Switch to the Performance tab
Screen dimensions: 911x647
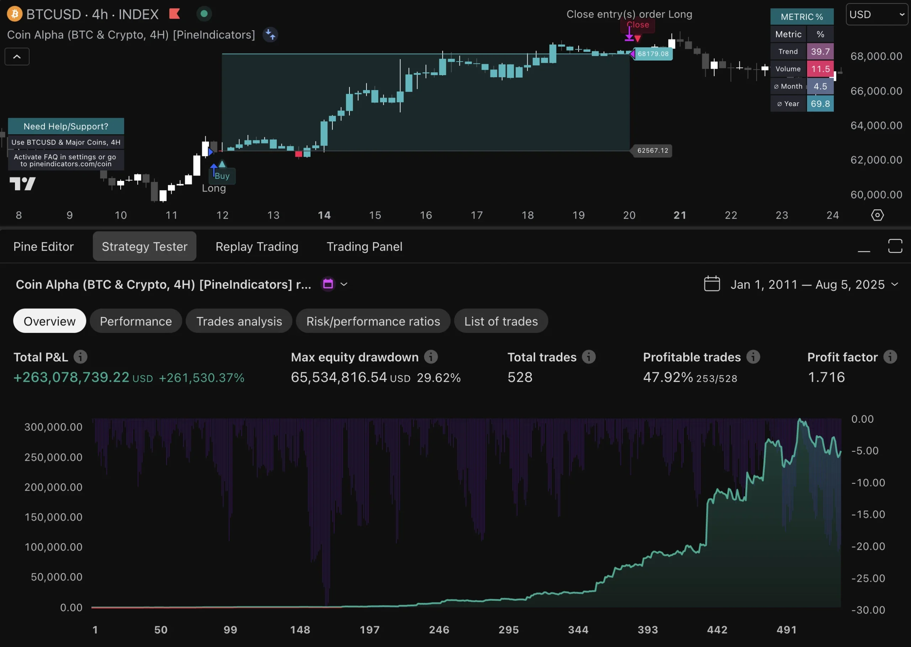click(x=136, y=321)
